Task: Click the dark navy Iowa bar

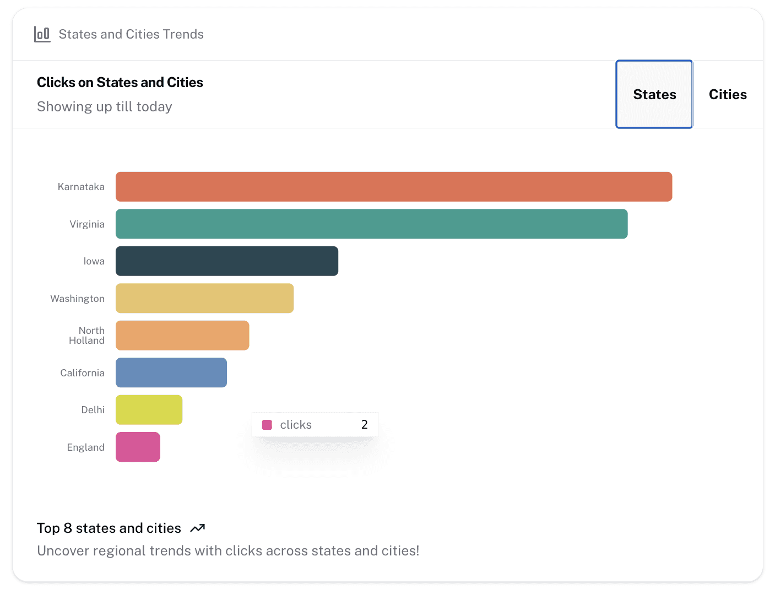Action: [226, 261]
